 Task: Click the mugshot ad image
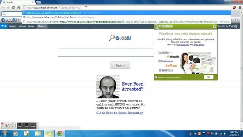(108, 87)
